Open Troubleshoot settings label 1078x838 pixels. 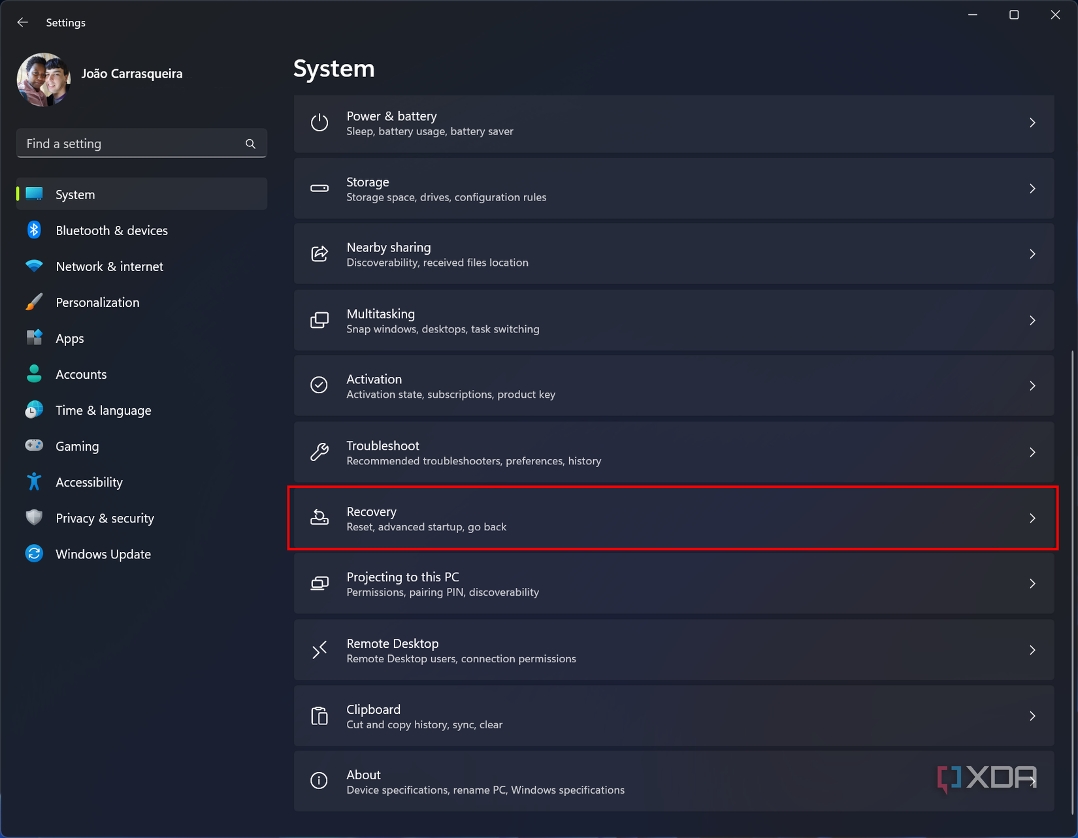click(382, 445)
